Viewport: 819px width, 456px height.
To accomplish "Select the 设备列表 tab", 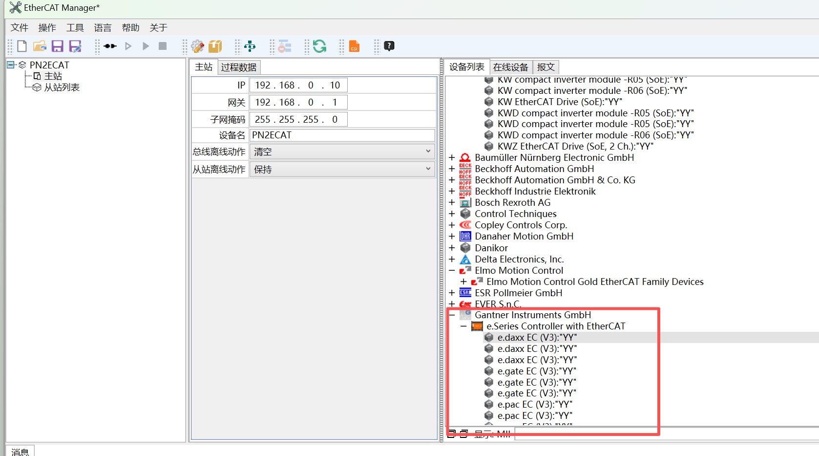I will point(467,67).
